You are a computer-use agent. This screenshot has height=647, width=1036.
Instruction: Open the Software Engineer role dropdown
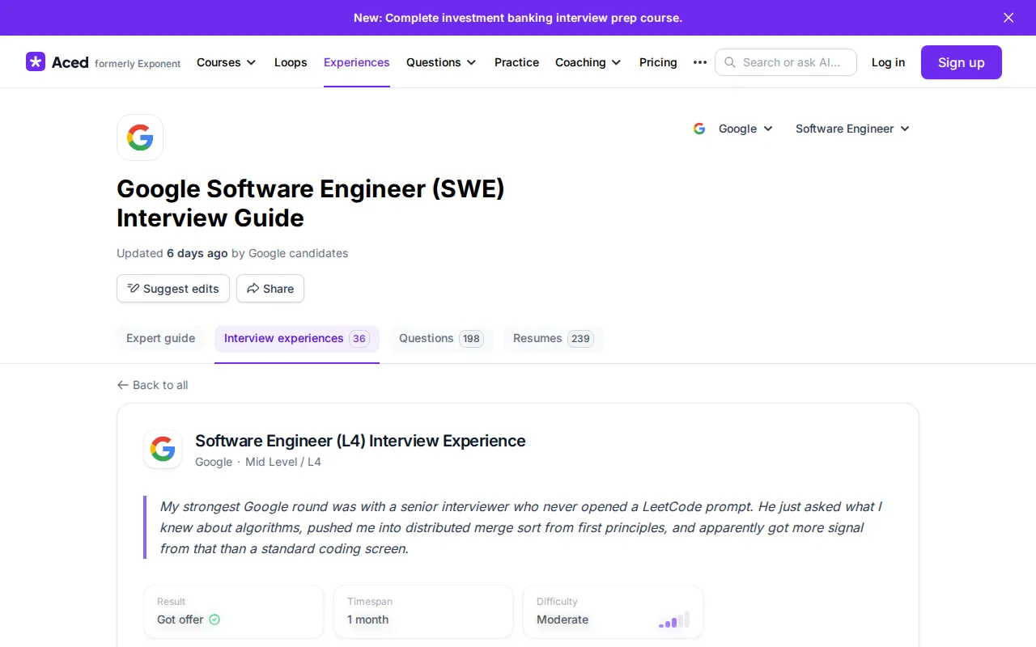(852, 129)
